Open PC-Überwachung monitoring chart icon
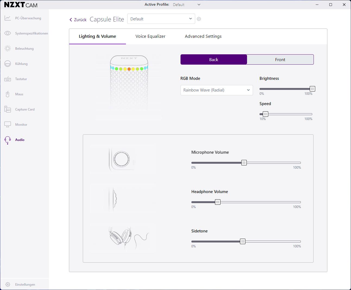The width and height of the screenshot is (351, 290). [x=8, y=18]
